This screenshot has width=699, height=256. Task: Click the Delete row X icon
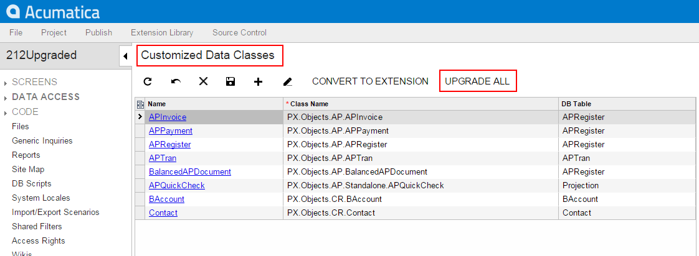click(203, 81)
